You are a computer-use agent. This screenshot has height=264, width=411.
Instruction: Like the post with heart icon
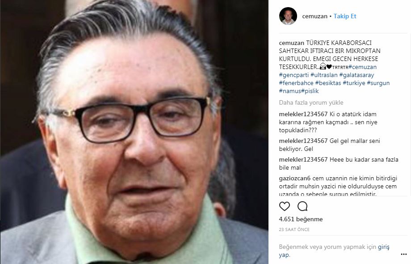[x=285, y=206]
